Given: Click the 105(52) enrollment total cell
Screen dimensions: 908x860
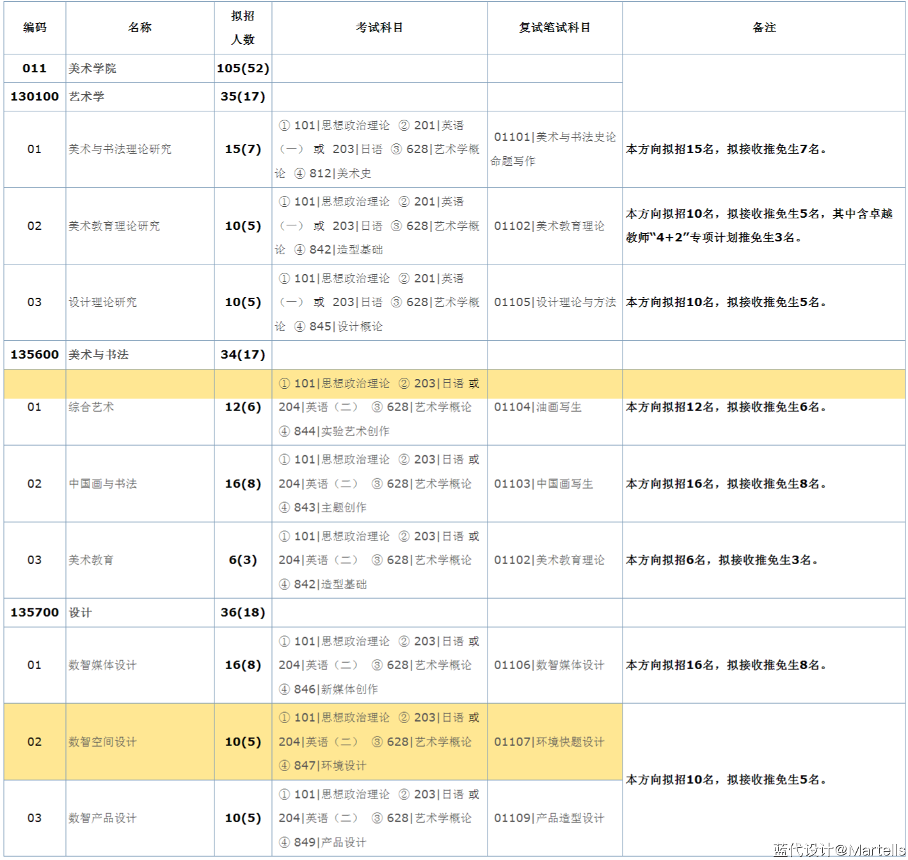Looking at the screenshot, I should pos(243,69).
